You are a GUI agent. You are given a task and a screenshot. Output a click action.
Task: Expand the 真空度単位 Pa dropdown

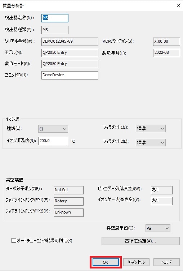click(x=158, y=228)
